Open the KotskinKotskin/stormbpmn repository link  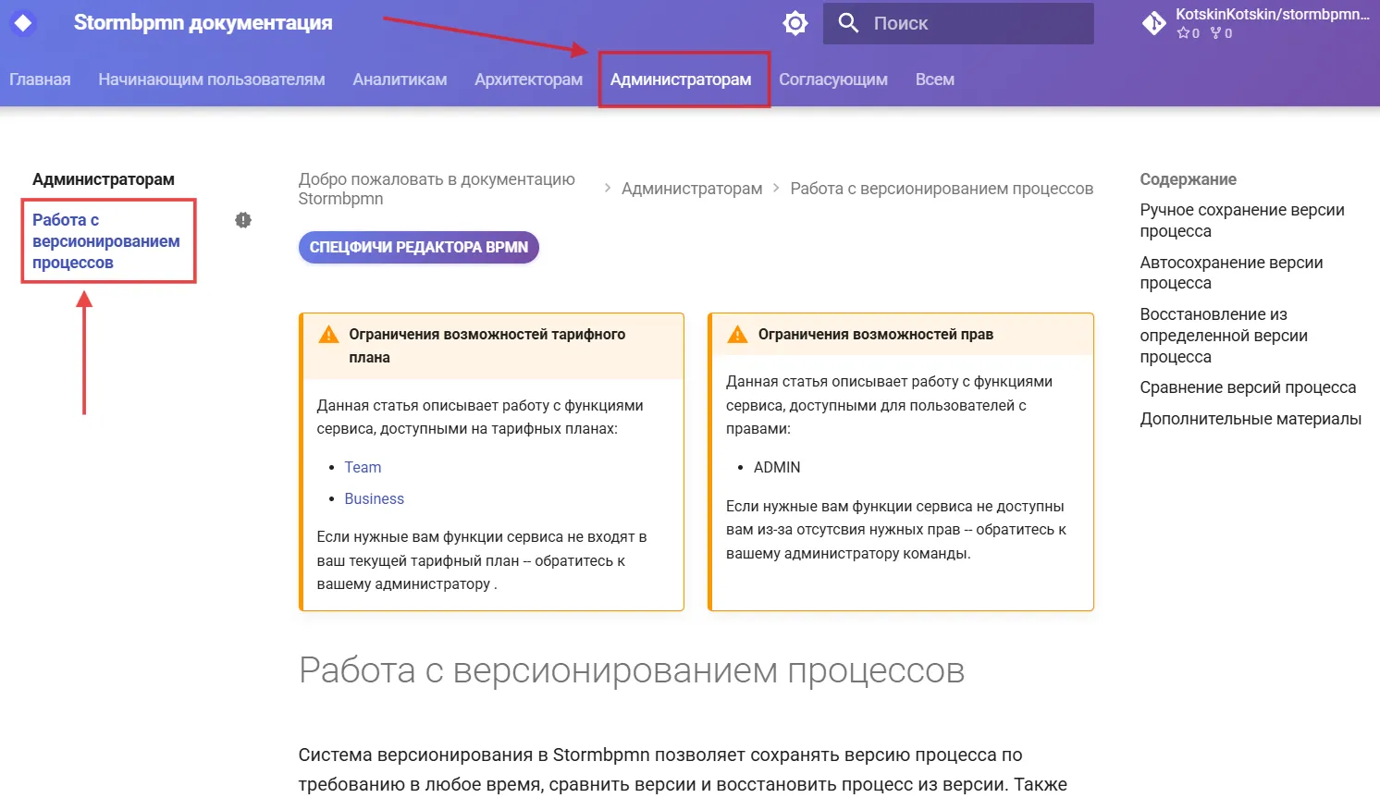(x=1271, y=15)
